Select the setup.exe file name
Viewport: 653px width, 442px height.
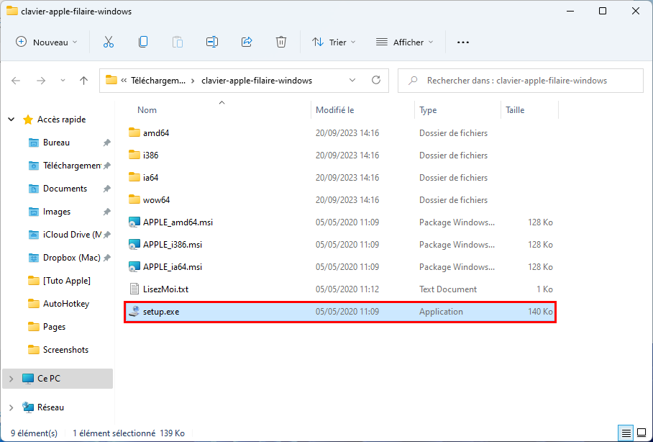[x=161, y=312]
